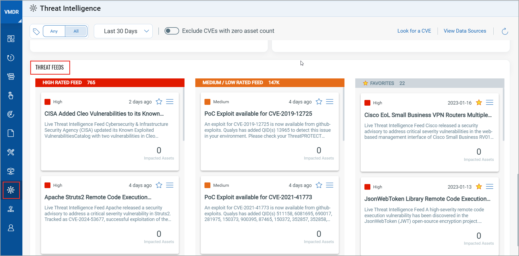Open JsonWebToken Library Remote Code Execution feed

[x=427, y=199]
